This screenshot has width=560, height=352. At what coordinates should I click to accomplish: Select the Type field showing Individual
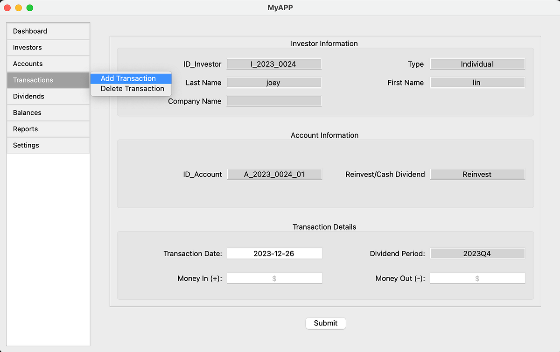tap(477, 64)
